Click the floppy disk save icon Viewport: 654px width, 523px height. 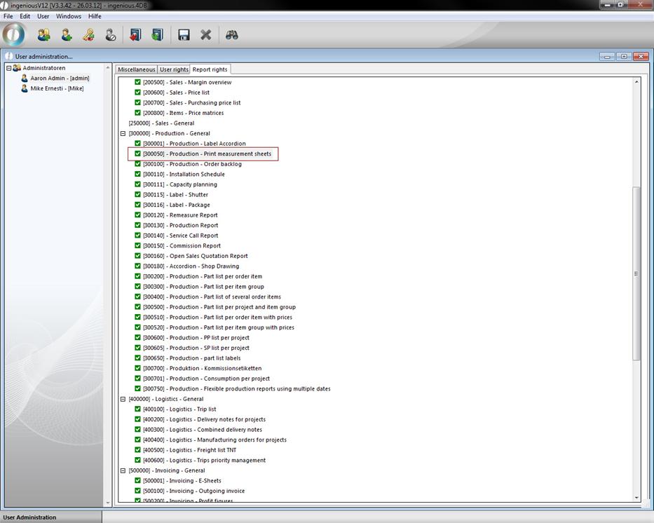click(184, 34)
